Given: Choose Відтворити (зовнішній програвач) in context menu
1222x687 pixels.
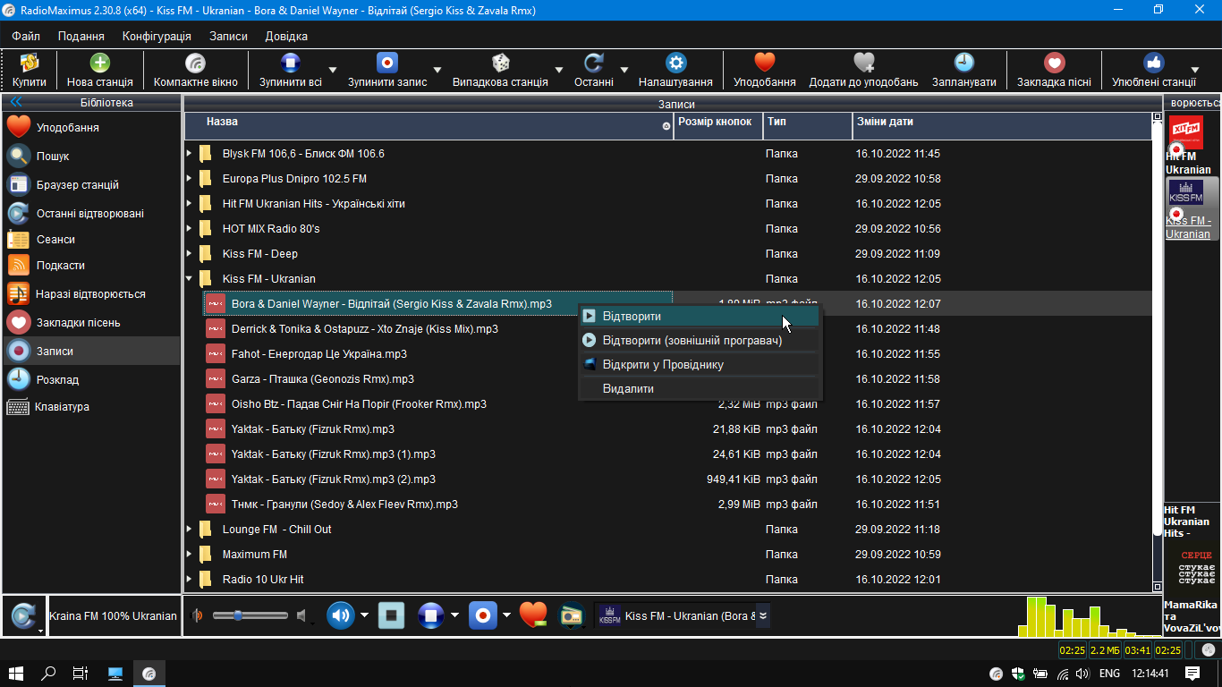Looking at the screenshot, I should click(700, 340).
